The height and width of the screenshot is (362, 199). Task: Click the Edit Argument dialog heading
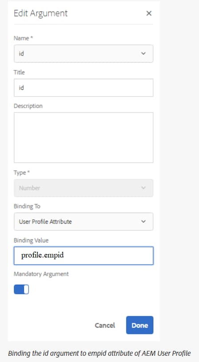click(41, 13)
